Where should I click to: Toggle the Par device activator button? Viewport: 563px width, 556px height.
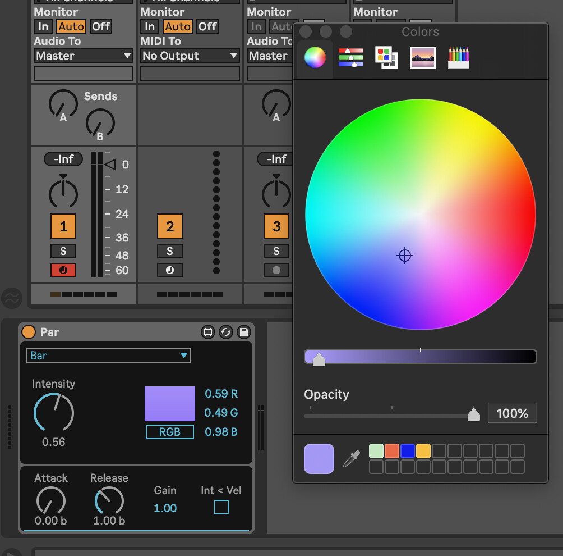[x=29, y=332]
